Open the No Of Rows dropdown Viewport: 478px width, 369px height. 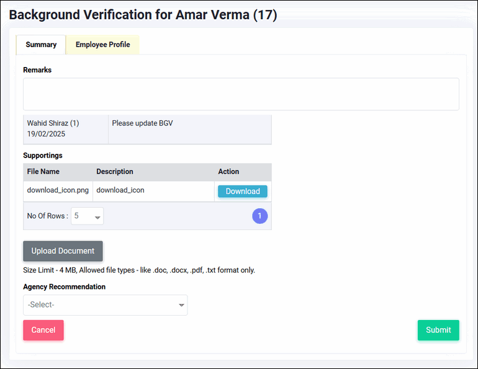(x=87, y=216)
